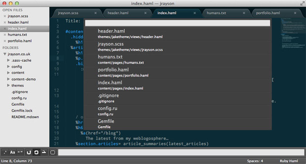This screenshot has width=306, height=164.
Task: Switch to the humans.txt tab
Action: point(216,13)
